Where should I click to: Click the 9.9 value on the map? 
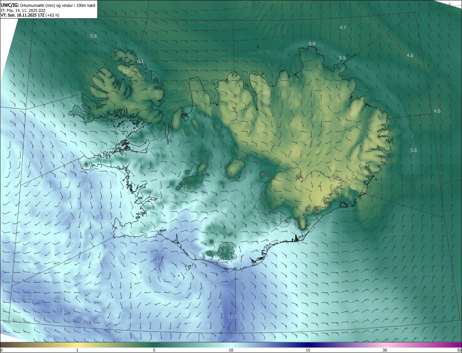coord(139,278)
